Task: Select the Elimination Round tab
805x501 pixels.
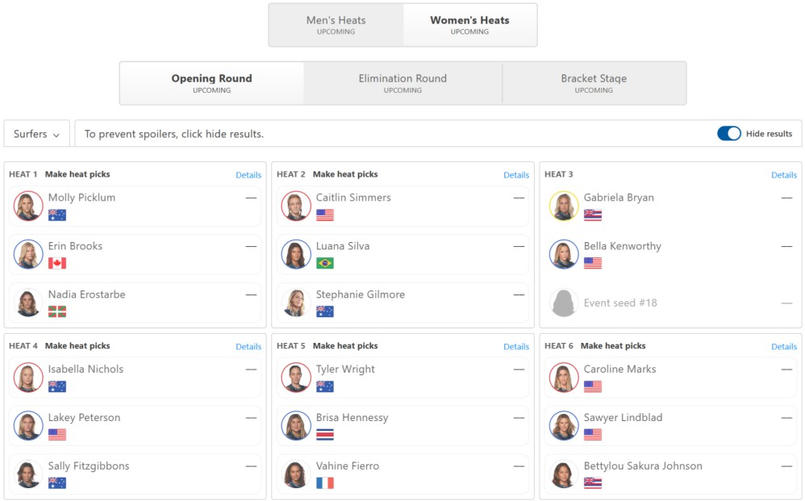Action: [403, 83]
